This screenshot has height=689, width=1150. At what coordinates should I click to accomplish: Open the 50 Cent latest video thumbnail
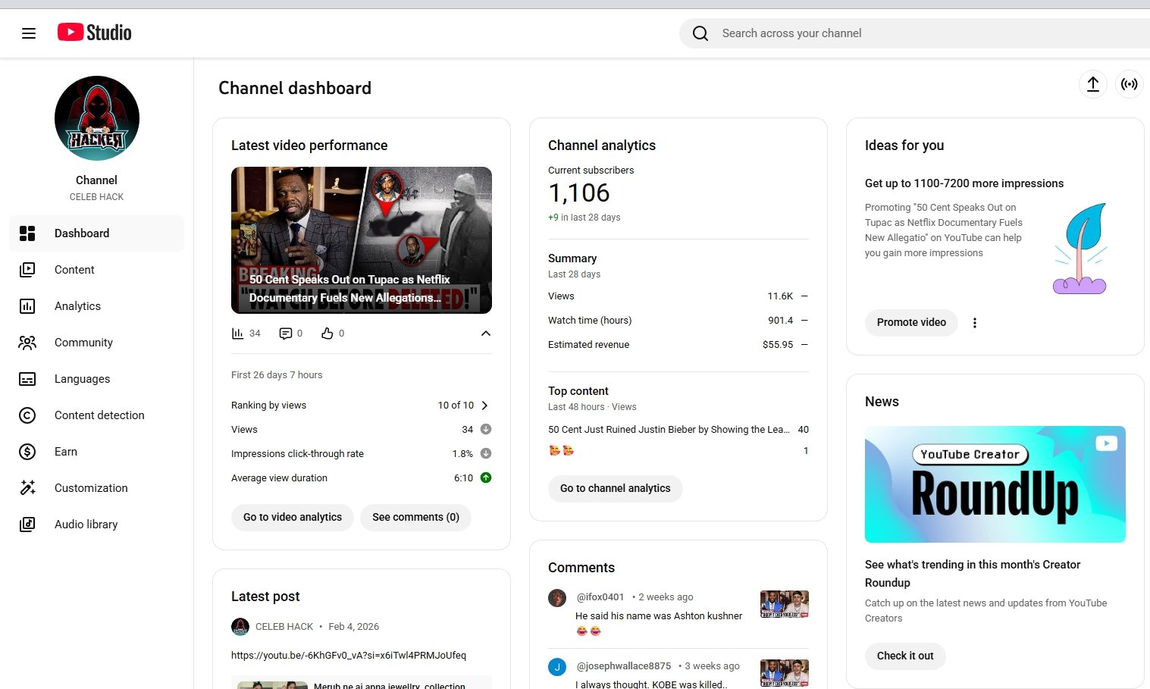pos(362,240)
